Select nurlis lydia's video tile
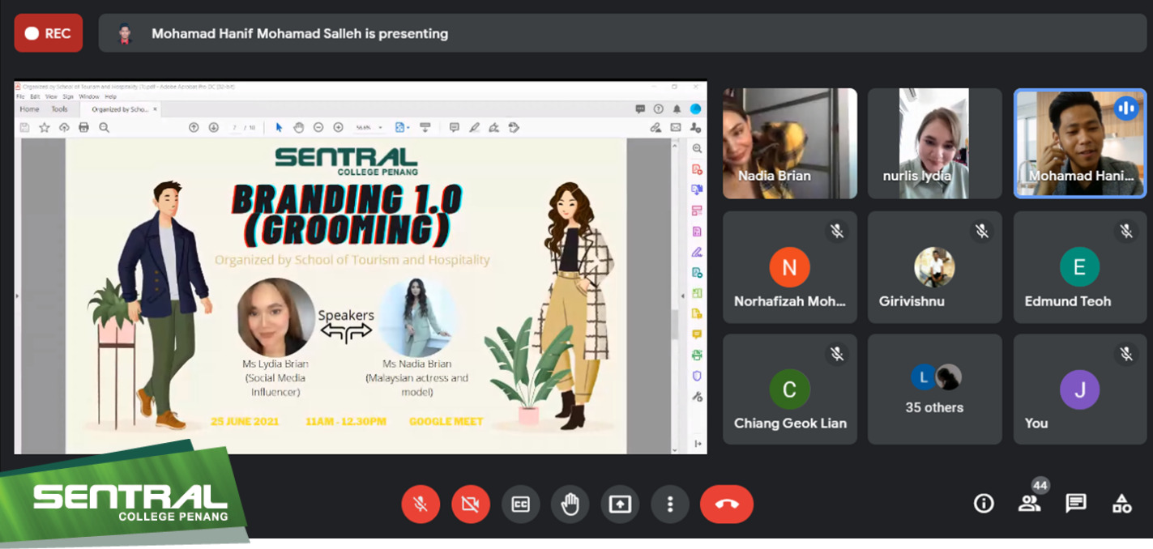 [x=935, y=143]
